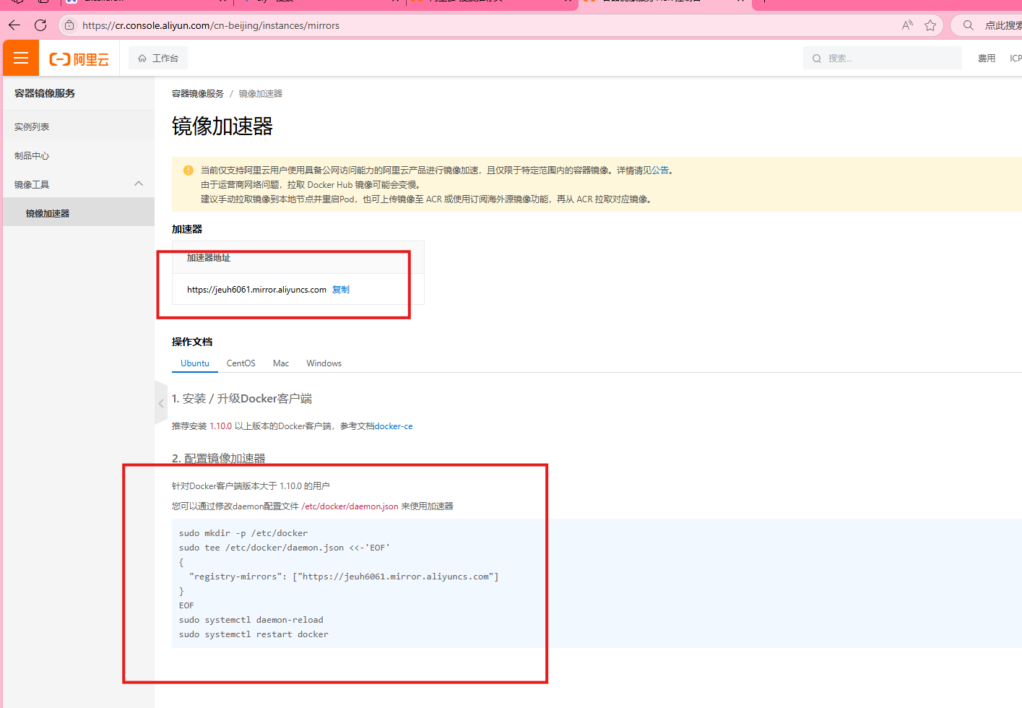Click the "registry-mirrors" code line
The width and height of the screenshot is (1022, 708).
344,577
